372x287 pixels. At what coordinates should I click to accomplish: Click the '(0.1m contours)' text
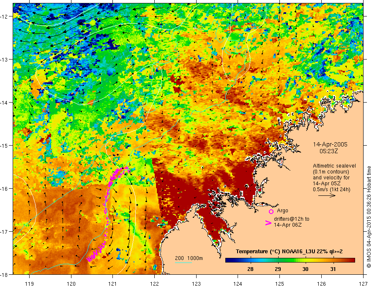[331, 172]
